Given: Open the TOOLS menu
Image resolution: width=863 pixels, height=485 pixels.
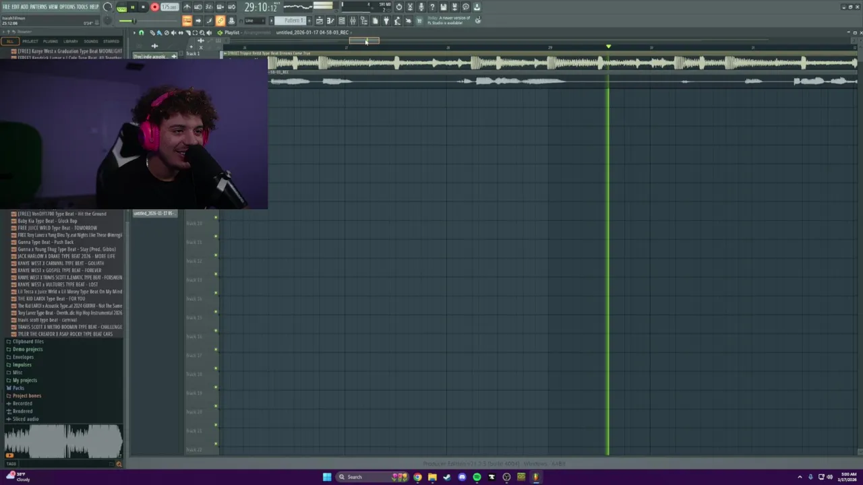Looking at the screenshot, I should click(82, 7).
